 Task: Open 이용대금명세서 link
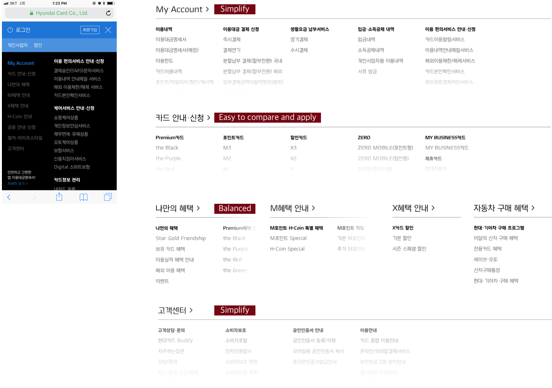click(x=171, y=40)
